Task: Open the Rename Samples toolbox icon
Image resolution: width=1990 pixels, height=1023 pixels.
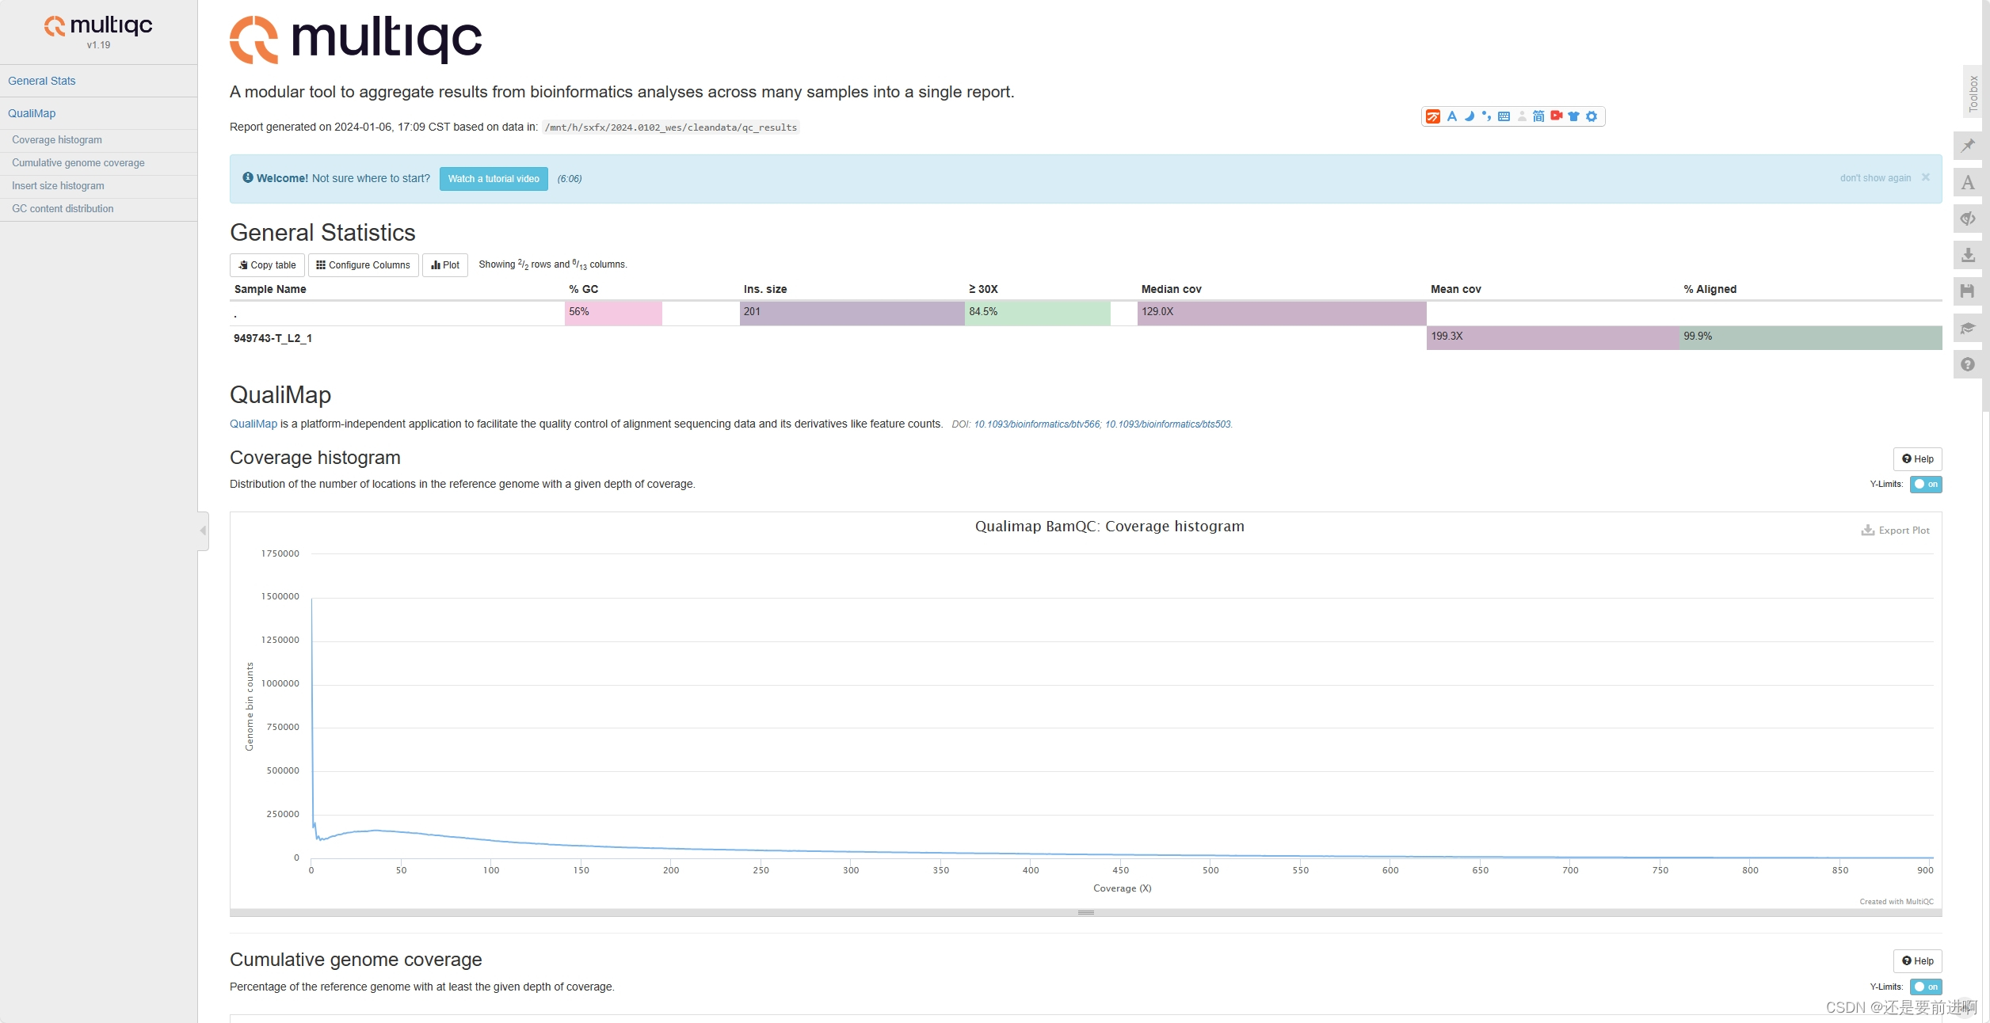Action: pyautogui.click(x=1968, y=182)
